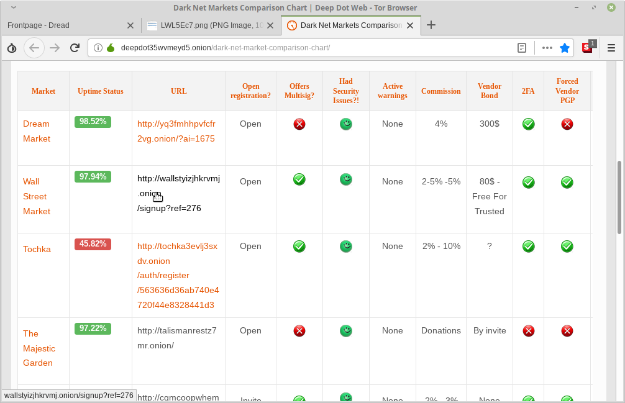Select Dark Net Markets Comparison tab
The height and width of the screenshot is (403, 625).
351,25
